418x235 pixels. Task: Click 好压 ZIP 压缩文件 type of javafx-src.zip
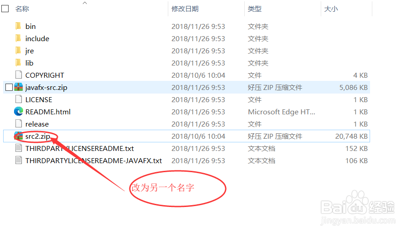[275, 87]
